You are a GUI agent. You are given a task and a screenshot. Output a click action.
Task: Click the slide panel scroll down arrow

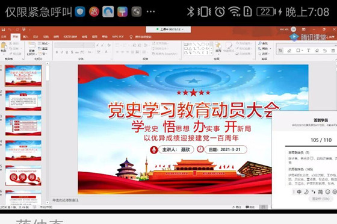coord(48,202)
